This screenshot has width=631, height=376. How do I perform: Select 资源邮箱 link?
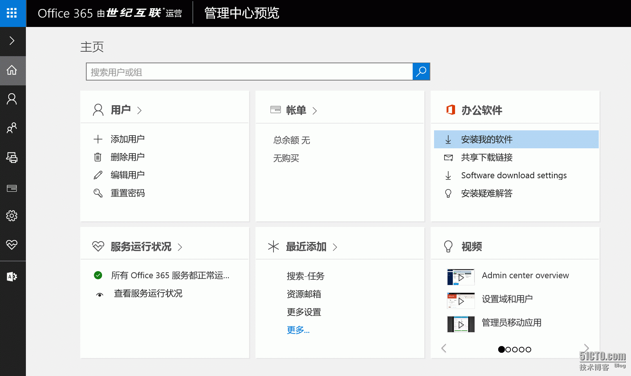click(304, 294)
